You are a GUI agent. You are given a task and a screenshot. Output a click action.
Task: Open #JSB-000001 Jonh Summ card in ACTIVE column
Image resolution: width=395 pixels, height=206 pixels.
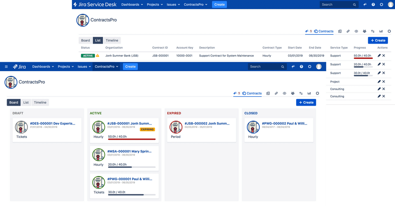[x=124, y=130]
